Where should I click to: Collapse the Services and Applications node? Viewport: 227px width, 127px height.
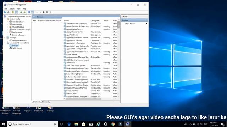(x=5, y=43)
